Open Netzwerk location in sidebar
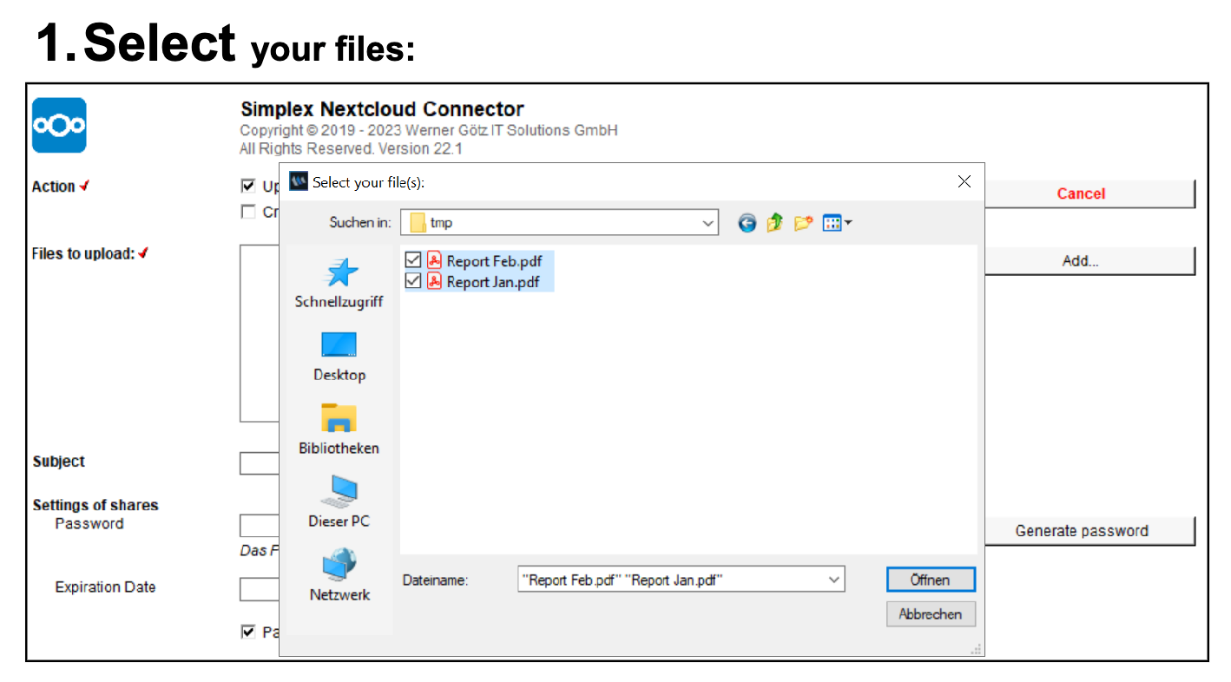1231x682 pixels. [x=339, y=575]
